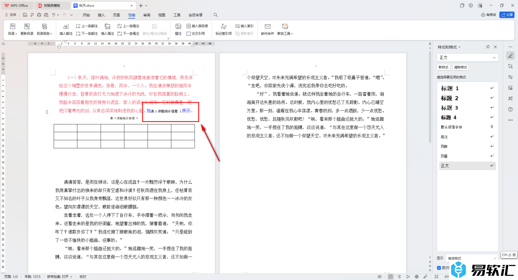Screen dimensions: 518x280
Task: Jump to 下一条尾注
Action: 128,34
